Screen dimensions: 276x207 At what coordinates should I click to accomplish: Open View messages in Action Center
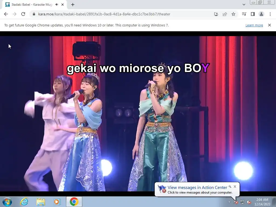pyautogui.click(x=197, y=188)
